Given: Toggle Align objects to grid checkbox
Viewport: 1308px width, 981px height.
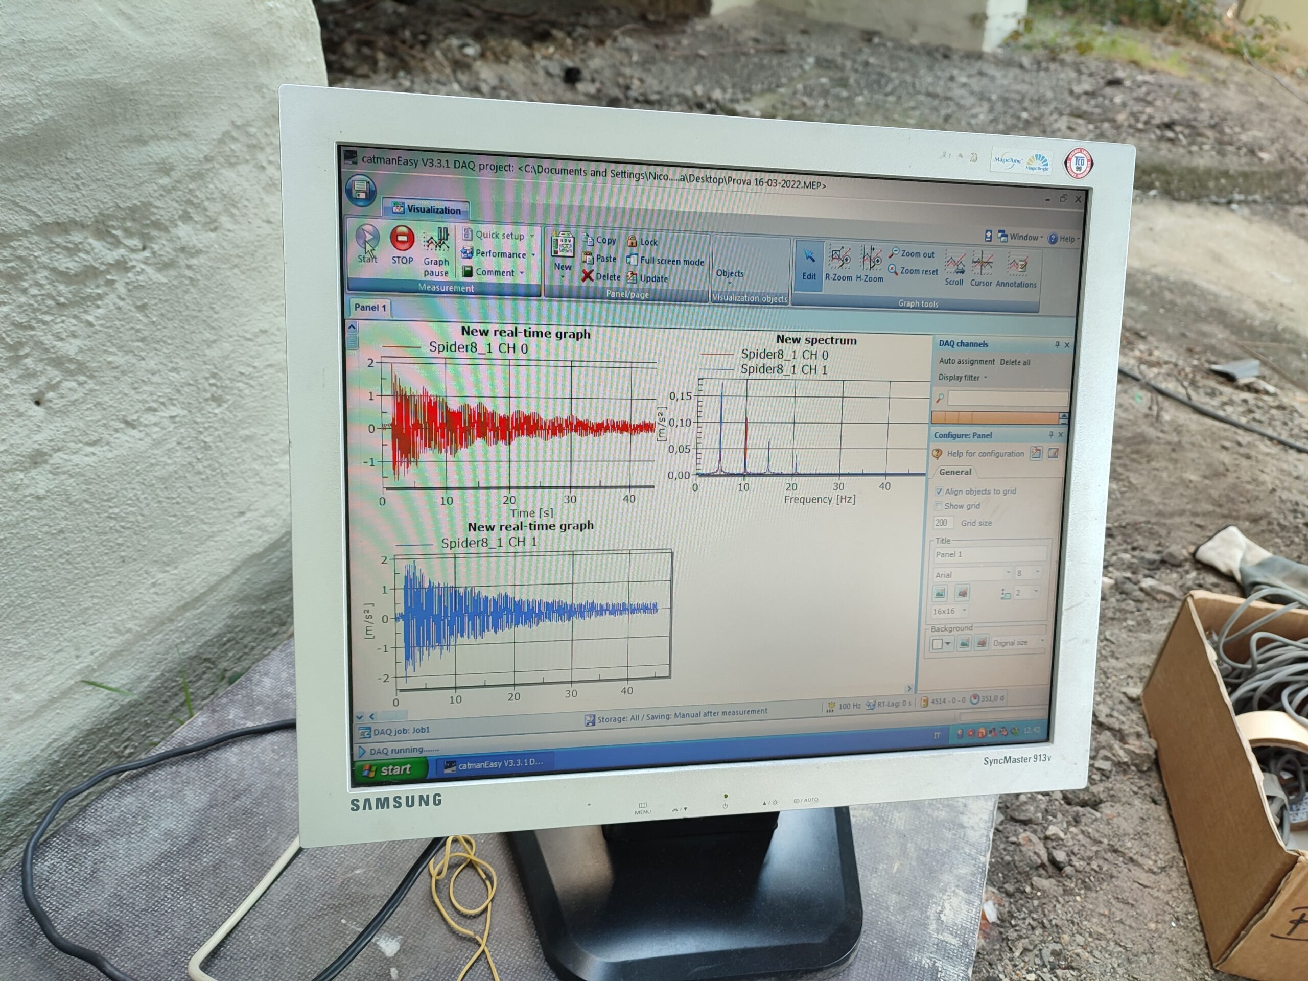Looking at the screenshot, I should coord(939,492).
